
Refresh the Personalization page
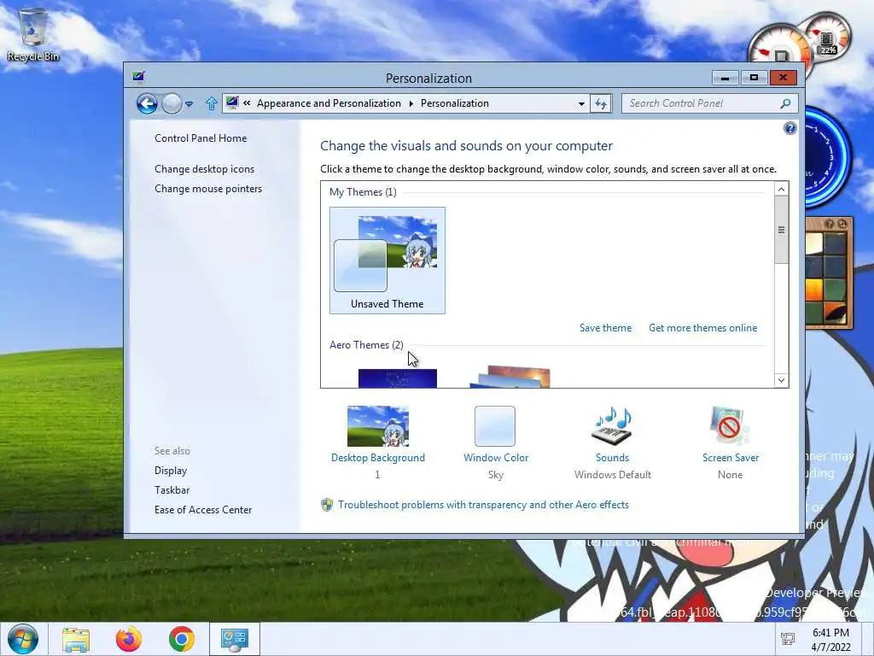tap(601, 103)
